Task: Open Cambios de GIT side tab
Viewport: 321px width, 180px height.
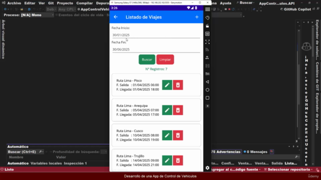Action: [317, 76]
